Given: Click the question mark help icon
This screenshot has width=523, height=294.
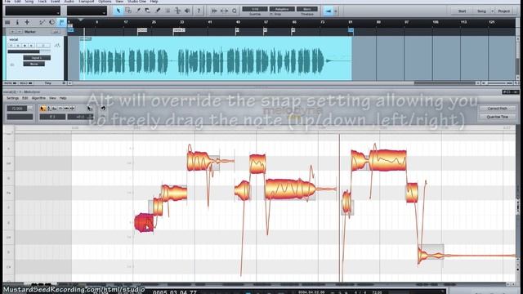Looking at the screenshot, I should pos(199,11).
